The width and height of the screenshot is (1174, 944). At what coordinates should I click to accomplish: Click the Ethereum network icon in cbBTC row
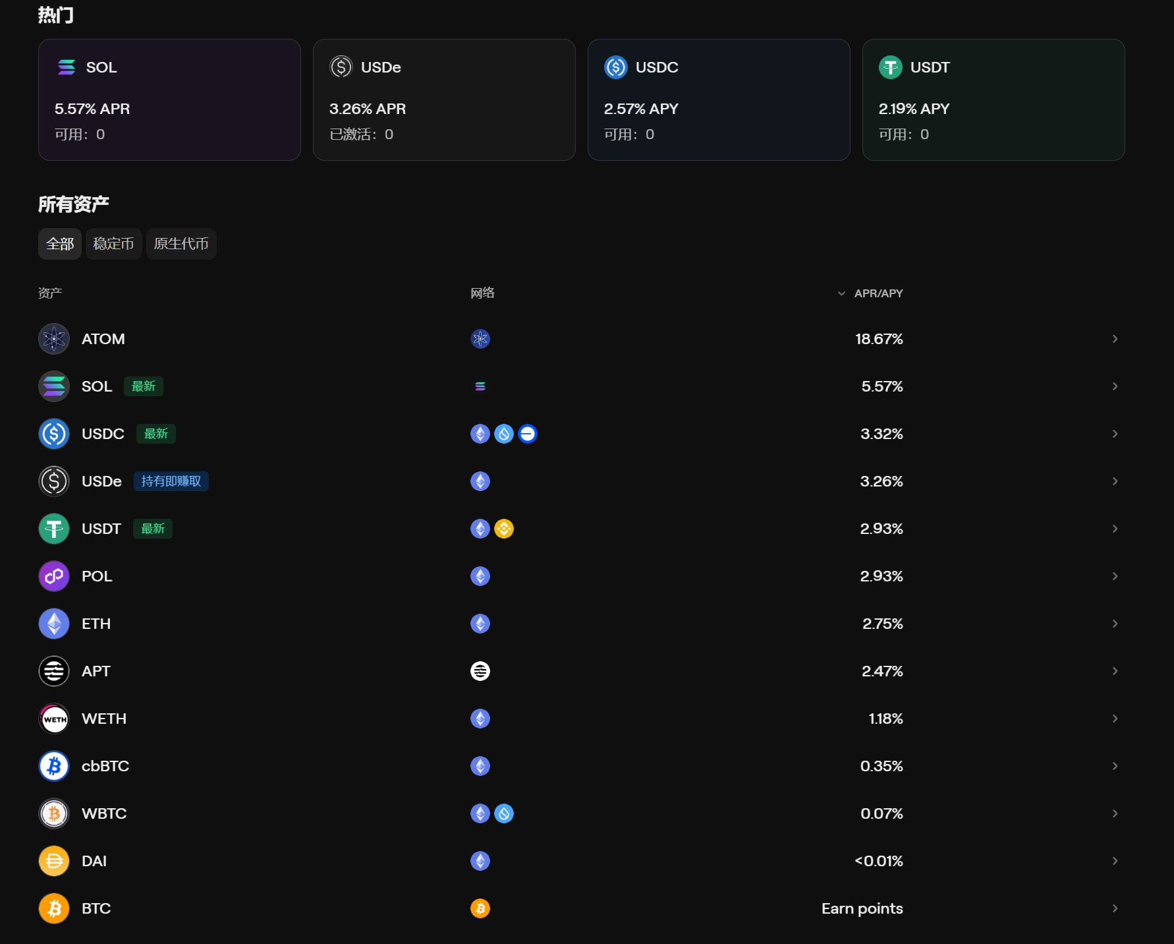tap(480, 766)
